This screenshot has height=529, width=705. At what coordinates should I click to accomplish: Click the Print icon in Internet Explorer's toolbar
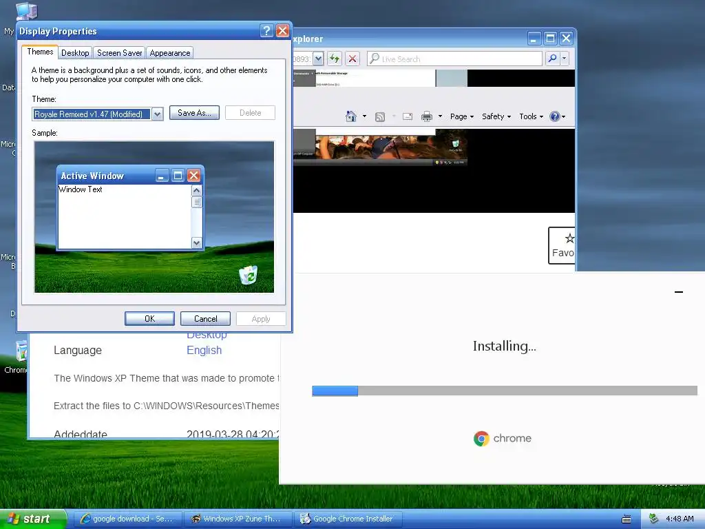(427, 117)
